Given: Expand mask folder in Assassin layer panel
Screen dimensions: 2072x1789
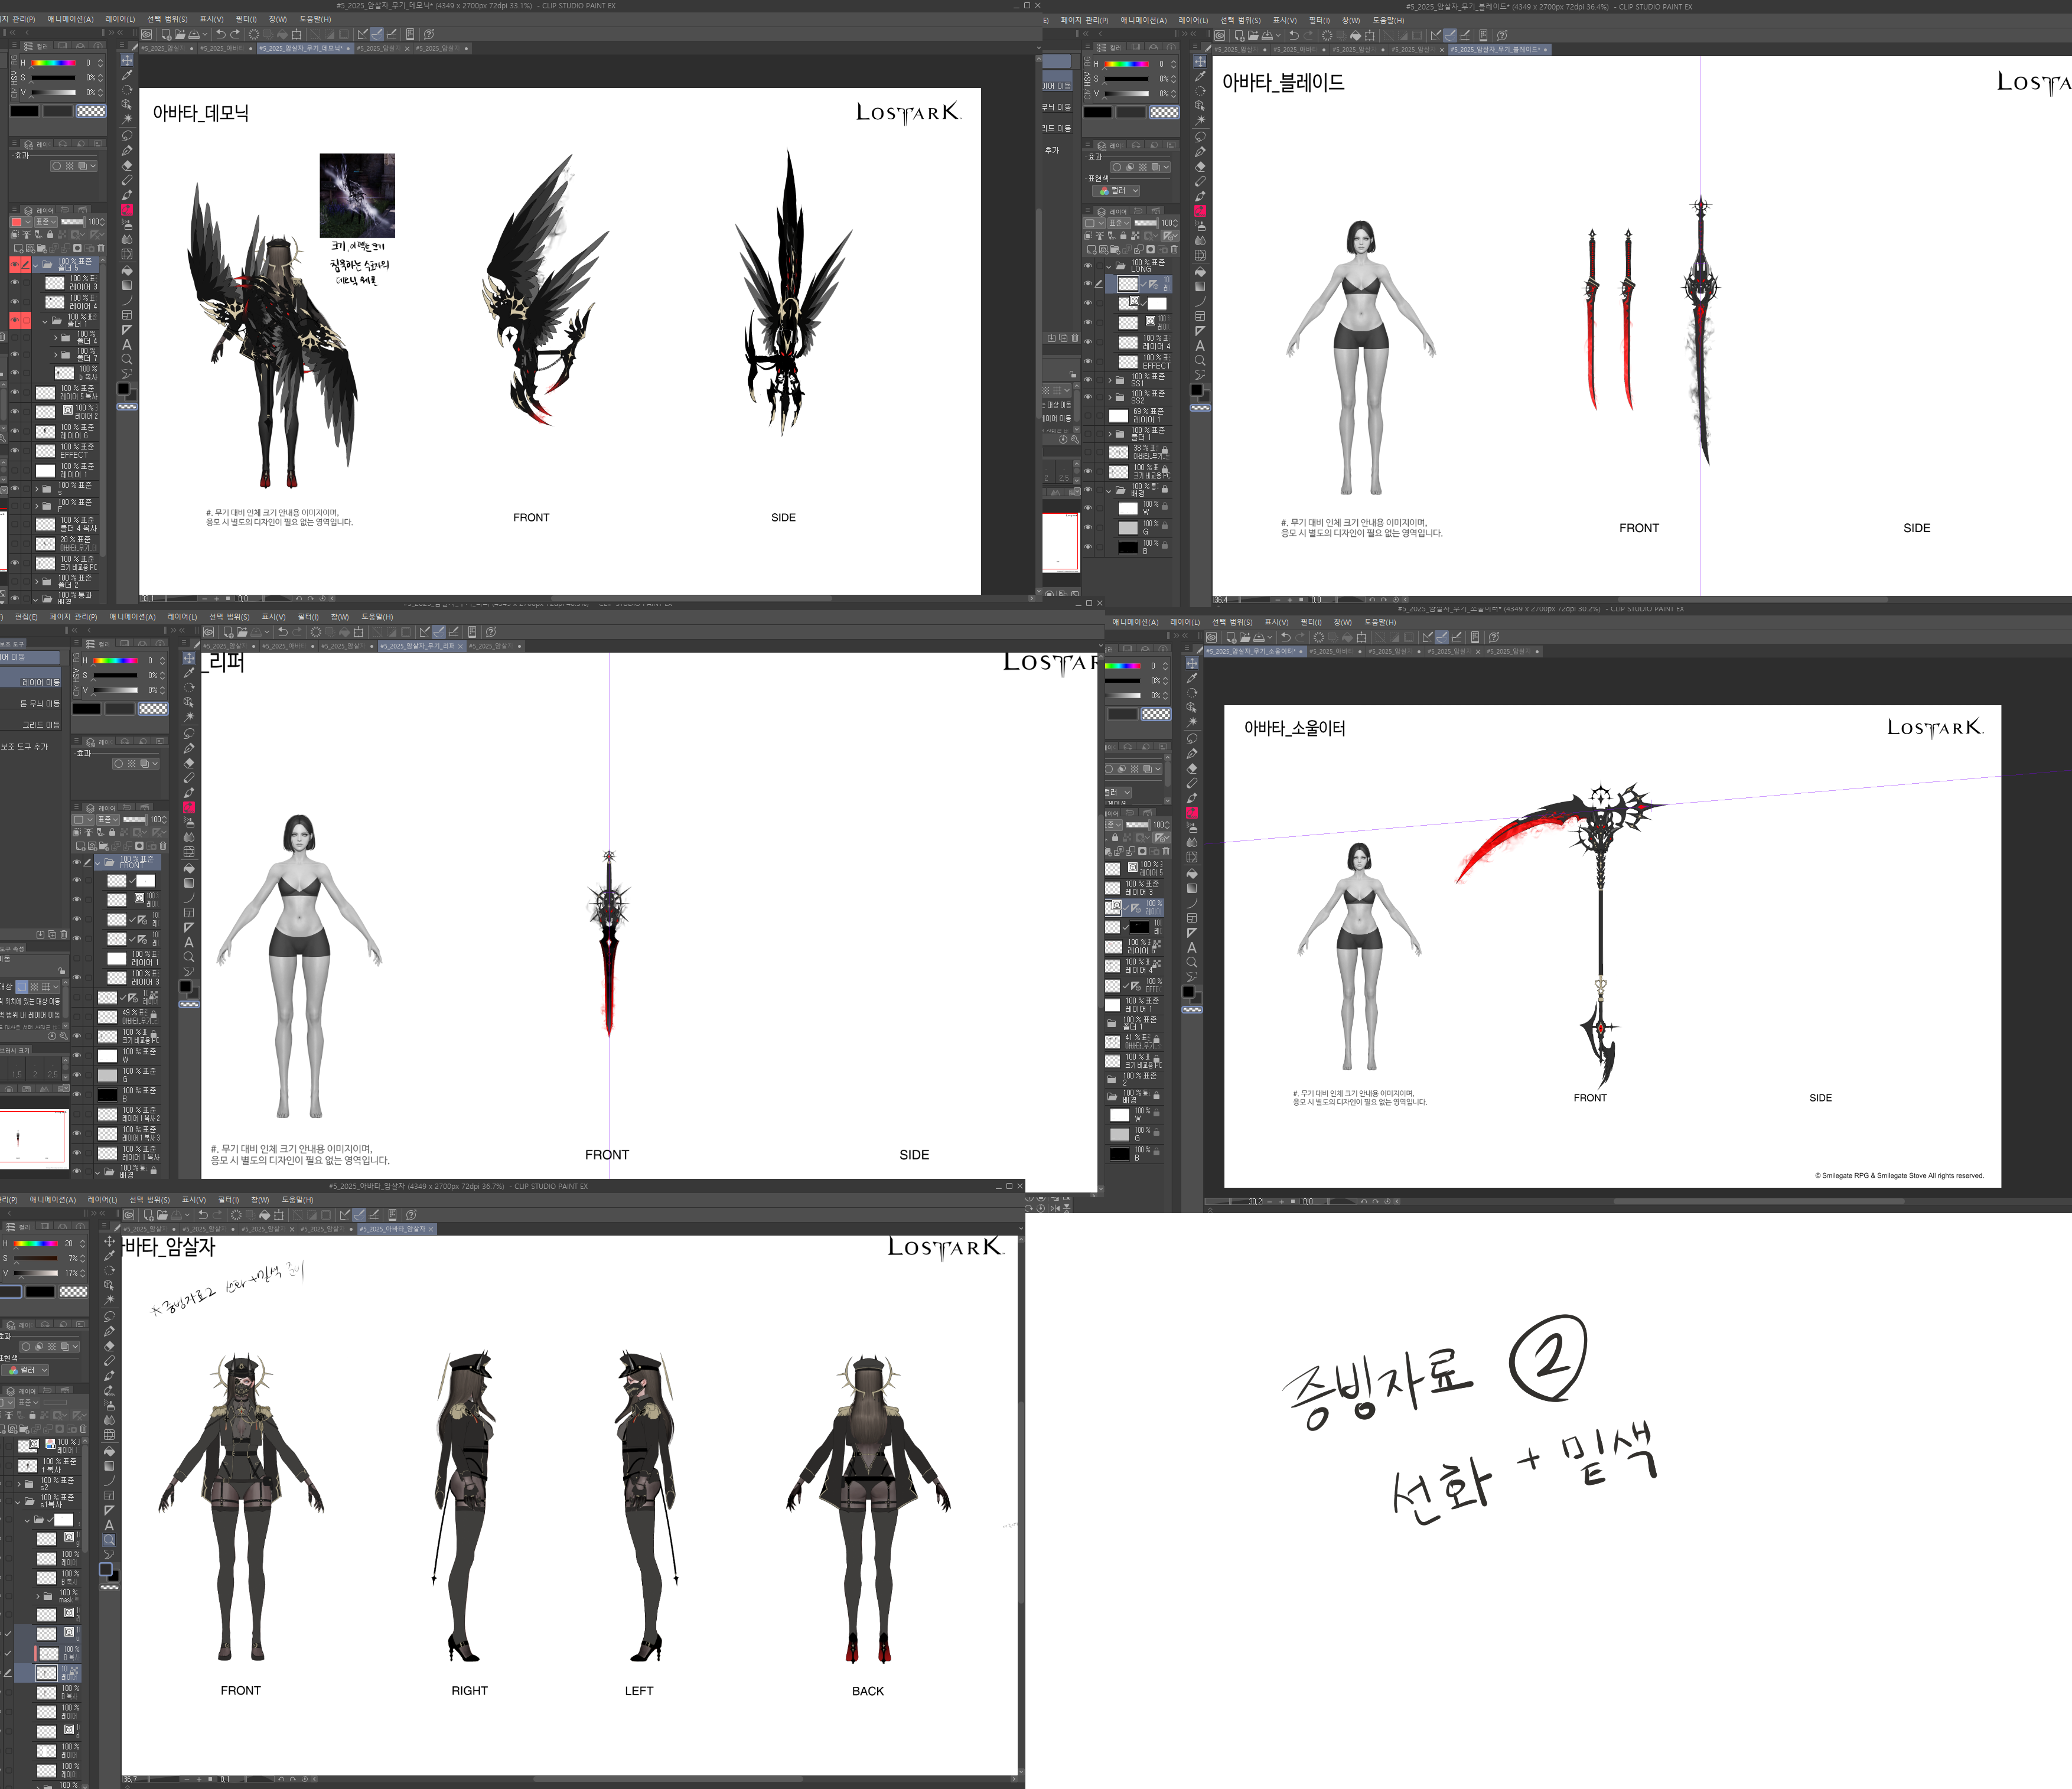Looking at the screenshot, I should 38,1597.
